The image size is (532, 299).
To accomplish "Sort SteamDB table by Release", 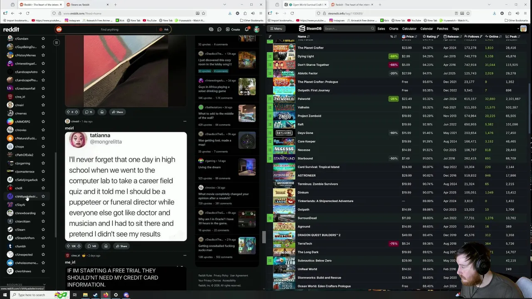I will [453, 37].
